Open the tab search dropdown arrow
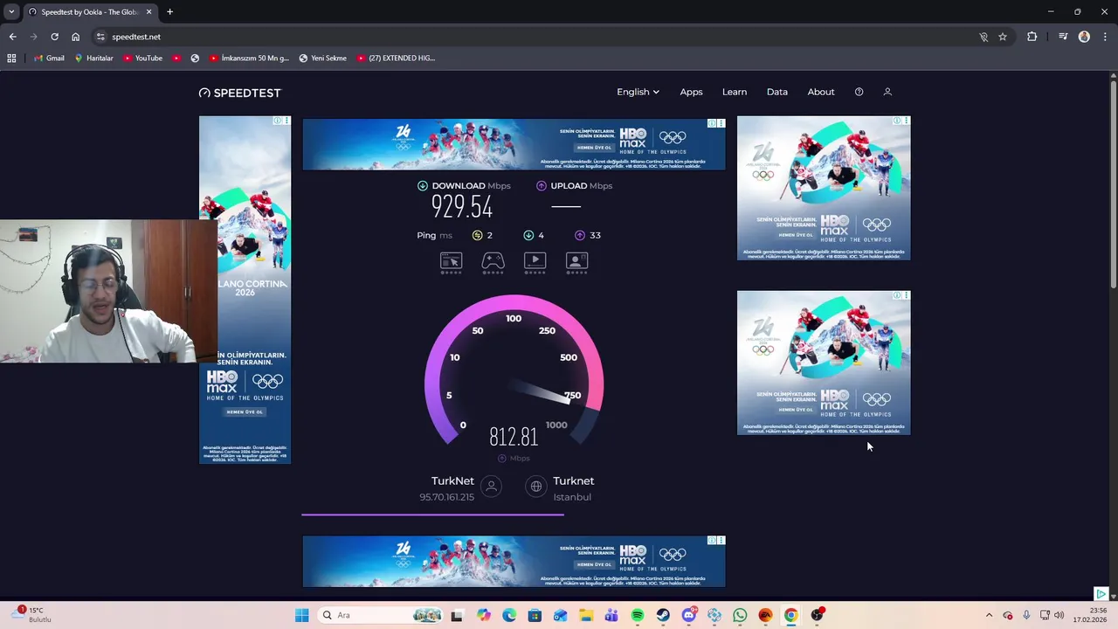 click(11, 11)
